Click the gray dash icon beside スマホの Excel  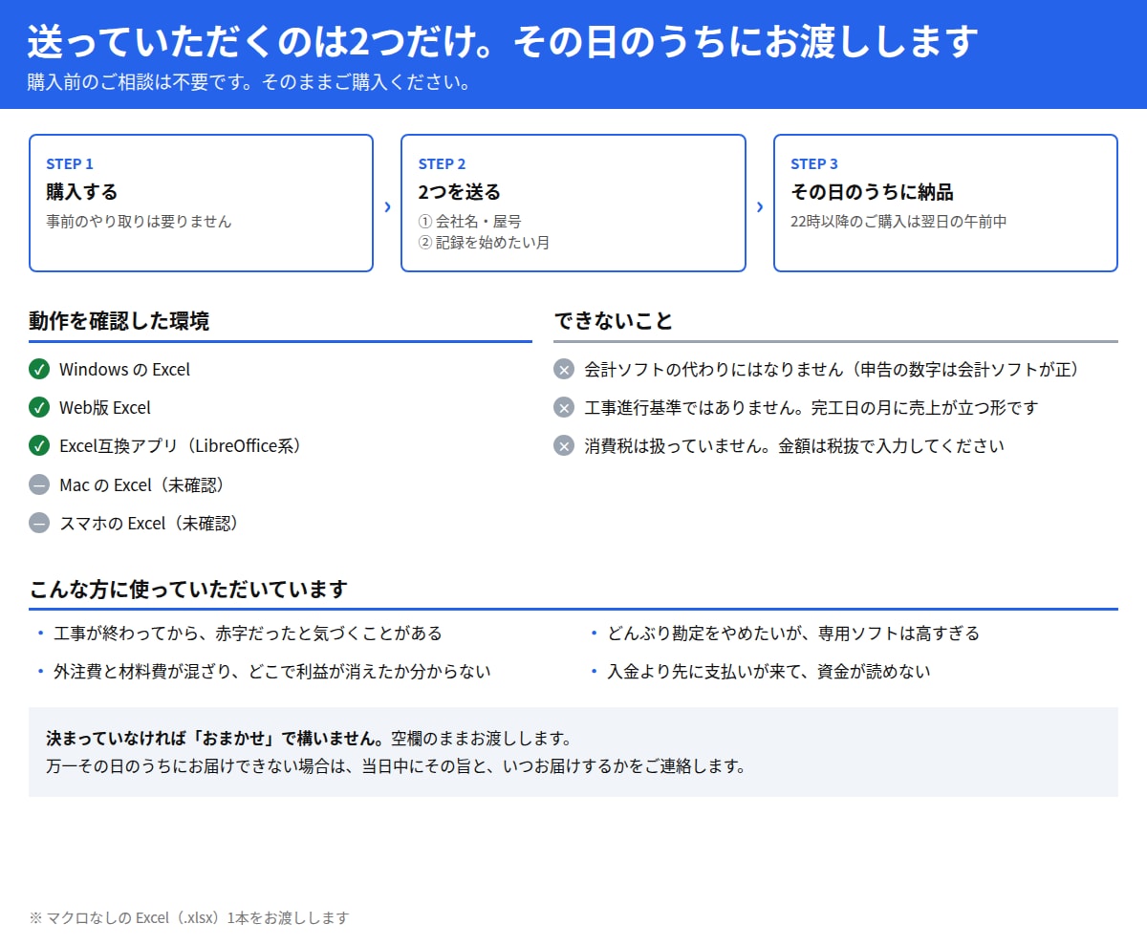[39, 523]
